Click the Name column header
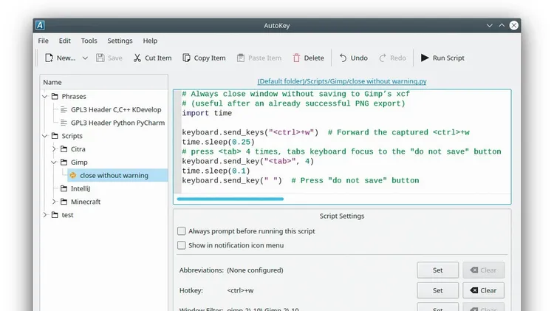554x311 pixels. pos(104,82)
